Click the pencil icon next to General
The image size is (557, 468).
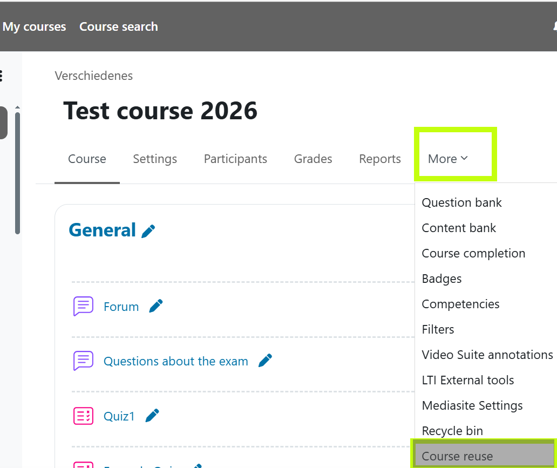click(x=148, y=231)
